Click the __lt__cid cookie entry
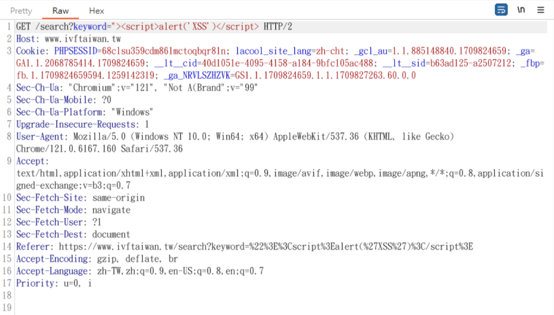 pos(264,63)
